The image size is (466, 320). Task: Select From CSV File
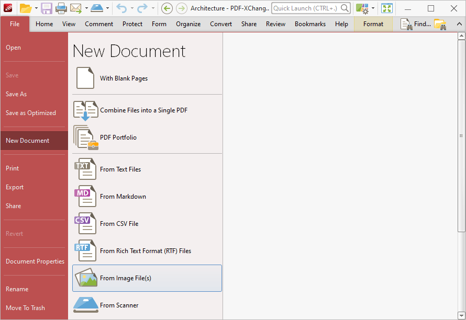click(120, 224)
